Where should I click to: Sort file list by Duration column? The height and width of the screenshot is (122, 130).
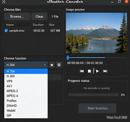pos(38,25)
